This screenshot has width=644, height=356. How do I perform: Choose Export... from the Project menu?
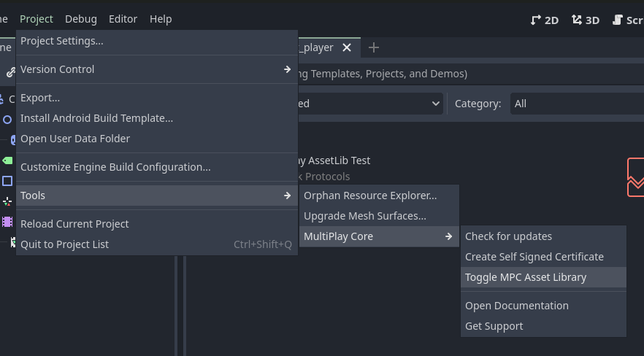click(x=157, y=98)
